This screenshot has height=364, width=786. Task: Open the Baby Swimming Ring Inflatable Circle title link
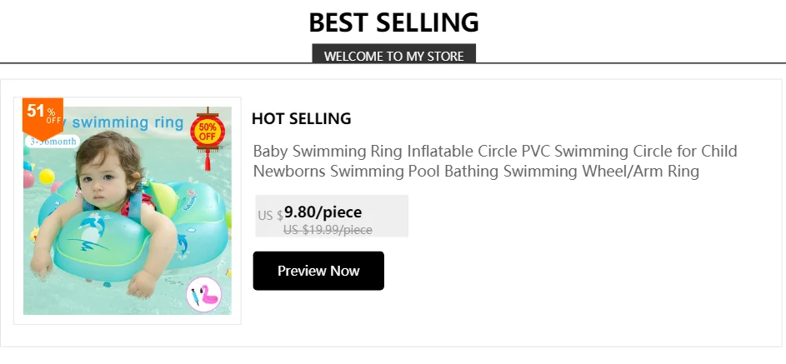(x=494, y=162)
